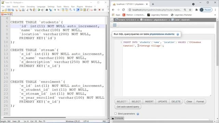Click the DELETE query template button
219x123 pixels.
point(176,101)
